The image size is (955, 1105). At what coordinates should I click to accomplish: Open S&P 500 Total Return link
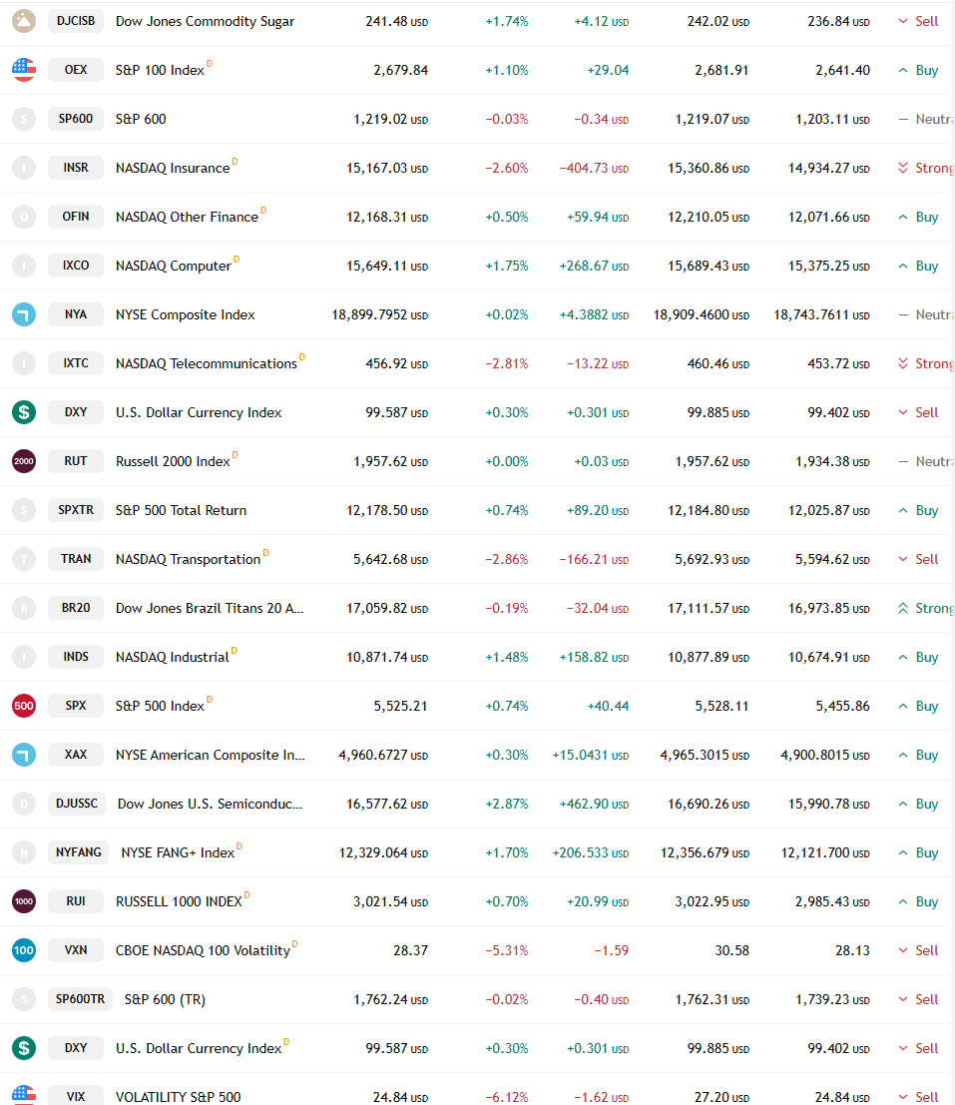181,510
